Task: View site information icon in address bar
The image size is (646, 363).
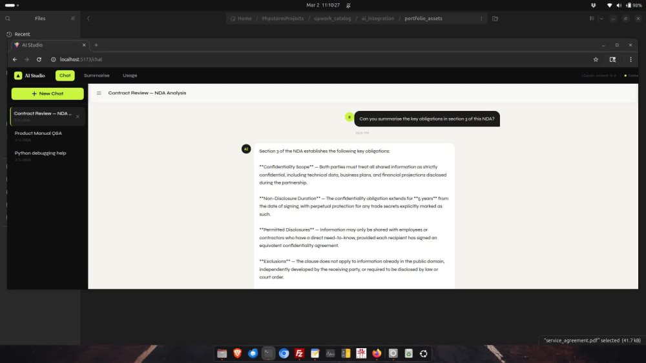Action: pos(53,59)
